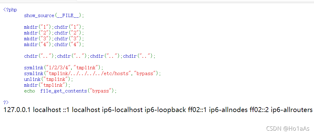Click the unlink("tmplink"); line

click(x=49, y=79)
